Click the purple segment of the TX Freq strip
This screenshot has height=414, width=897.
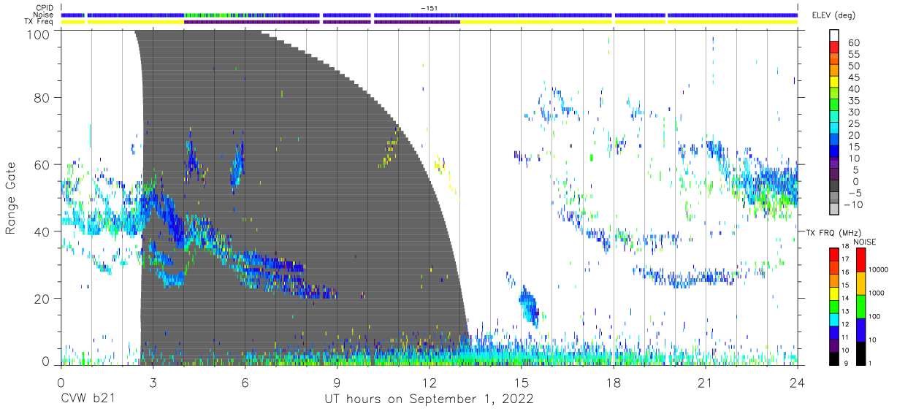322,22
